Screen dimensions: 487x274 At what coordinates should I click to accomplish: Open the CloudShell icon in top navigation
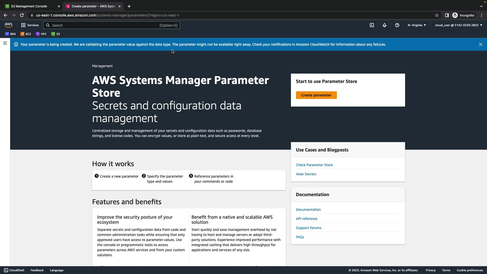click(x=372, y=25)
